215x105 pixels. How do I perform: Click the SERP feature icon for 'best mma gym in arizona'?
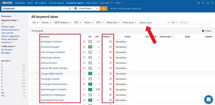(84, 52)
